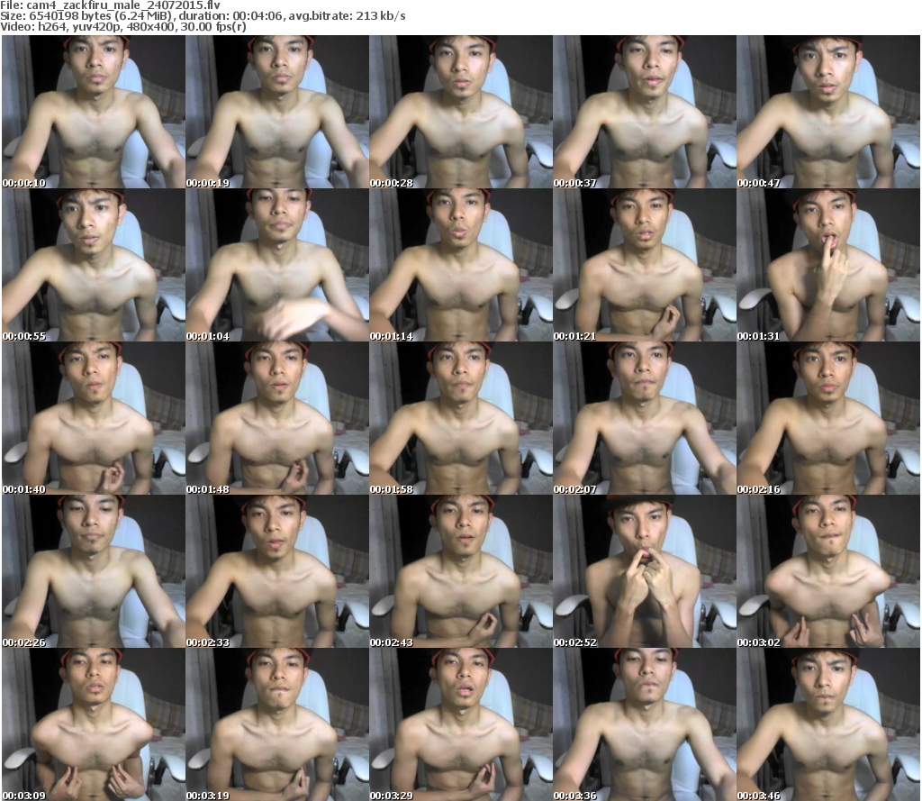
Task: Open the frame with timestamp 00:01:48
Action: (x=277, y=418)
